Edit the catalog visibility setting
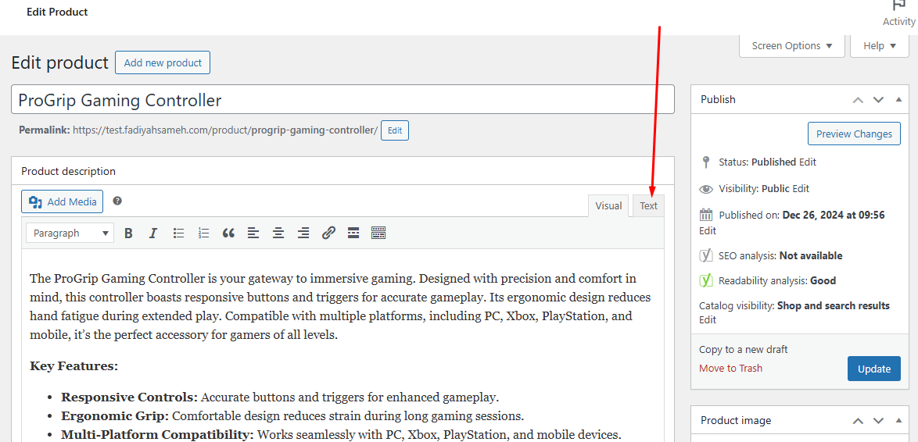Viewport: 918px width, 442px height. pyautogui.click(x=707, y=320)
